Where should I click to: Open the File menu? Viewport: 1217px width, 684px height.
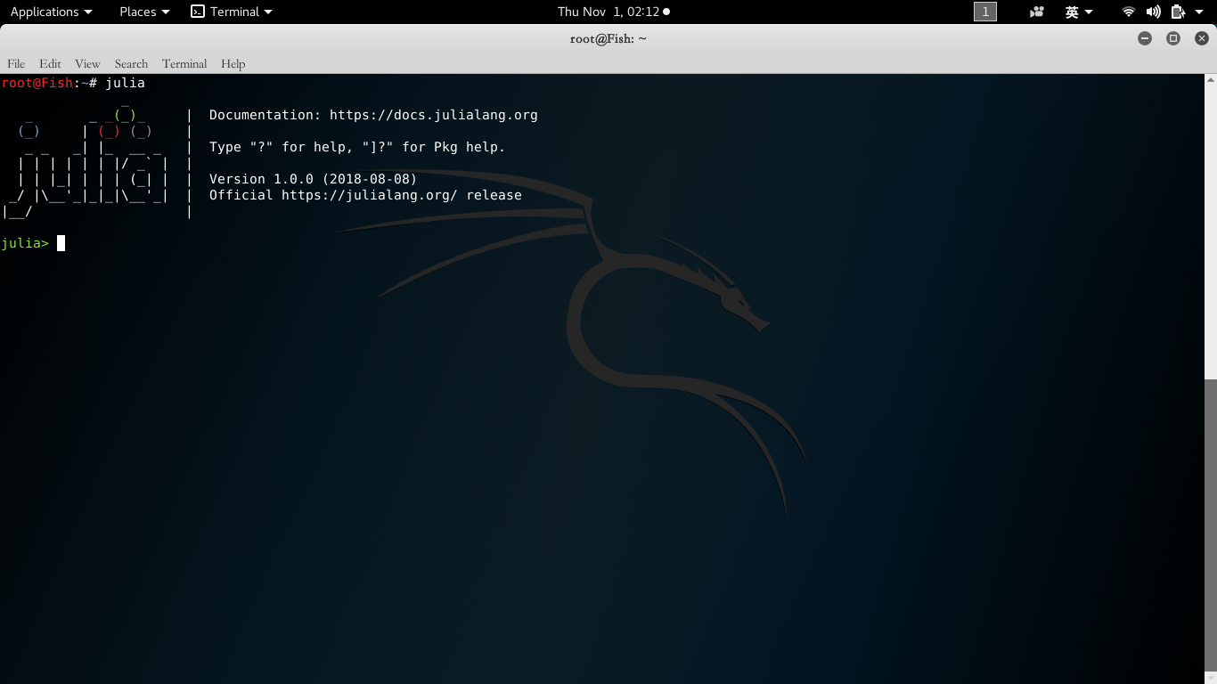(16, 63)
